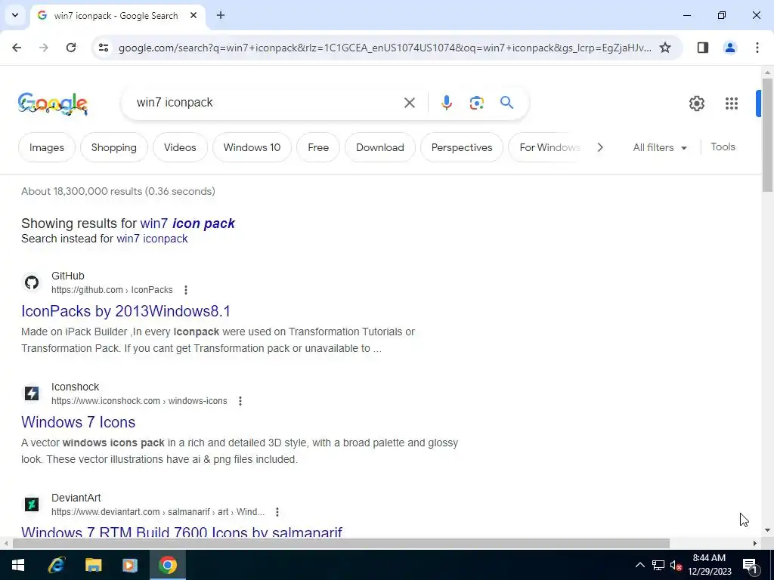Filter results by Shopping

coord(114,147)
